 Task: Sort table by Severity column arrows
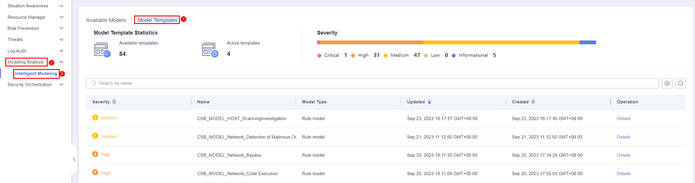coord(114,102)
